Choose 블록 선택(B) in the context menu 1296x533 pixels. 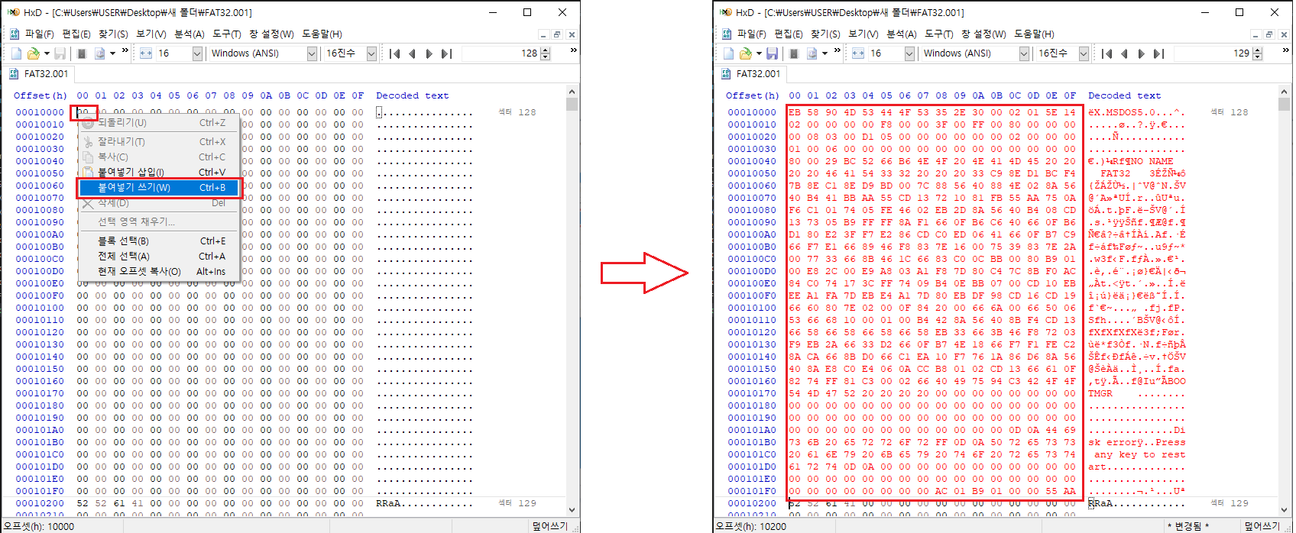pyautogui.click(x=160, y=241)
